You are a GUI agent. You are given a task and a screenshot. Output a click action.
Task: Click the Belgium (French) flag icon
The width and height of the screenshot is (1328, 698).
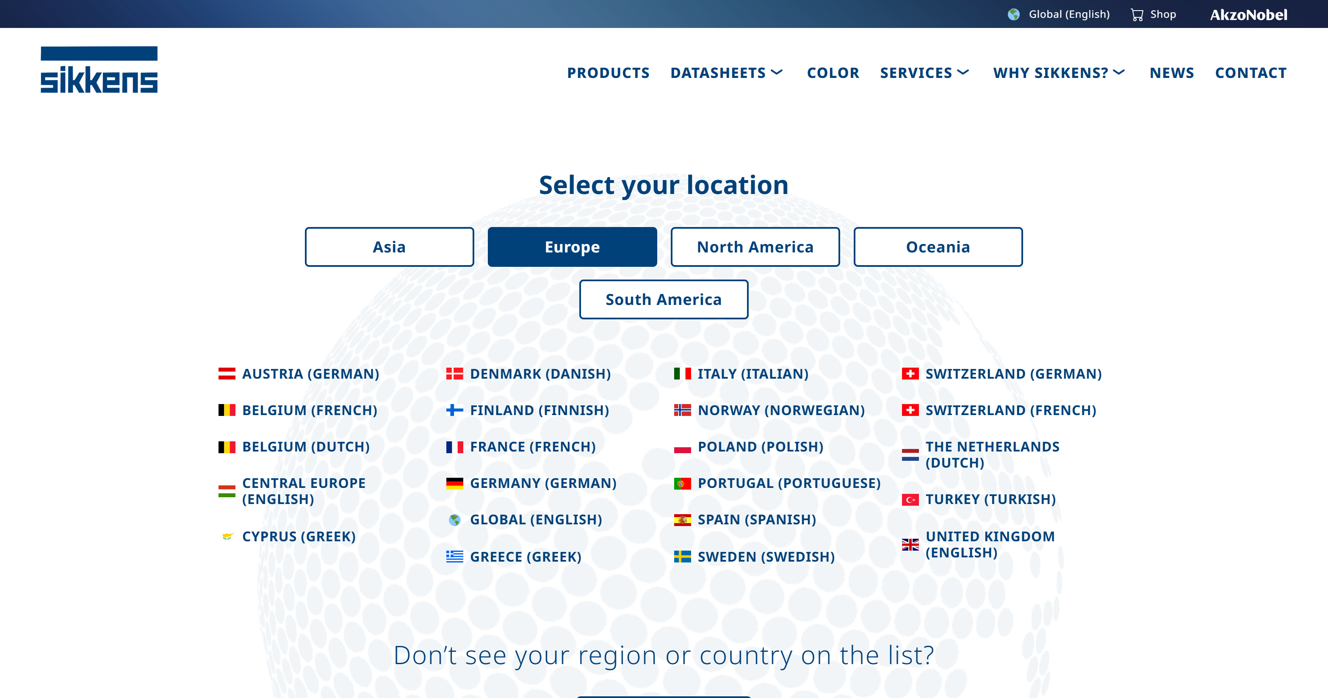pyautogui.click(x=227, y=410)
